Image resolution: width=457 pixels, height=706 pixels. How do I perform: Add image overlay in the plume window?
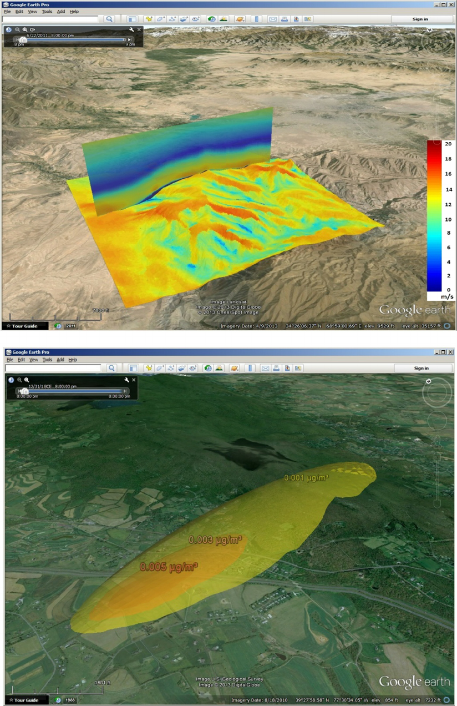(x=182, y=368)
